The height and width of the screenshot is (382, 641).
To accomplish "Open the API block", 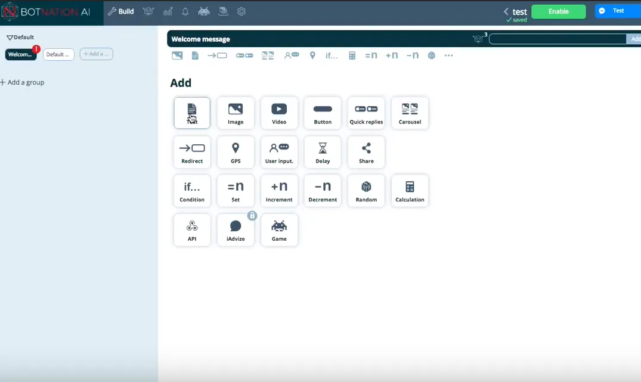I will click(x=192, y=230).
